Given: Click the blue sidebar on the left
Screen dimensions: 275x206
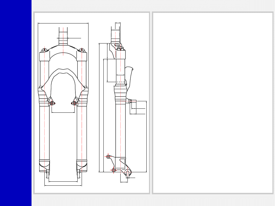Looking at the screenshot, I should pos(15,103).
